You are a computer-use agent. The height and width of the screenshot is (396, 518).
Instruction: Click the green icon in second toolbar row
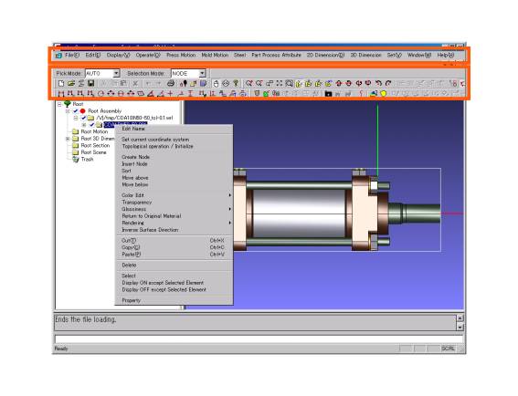coord(266,94)
